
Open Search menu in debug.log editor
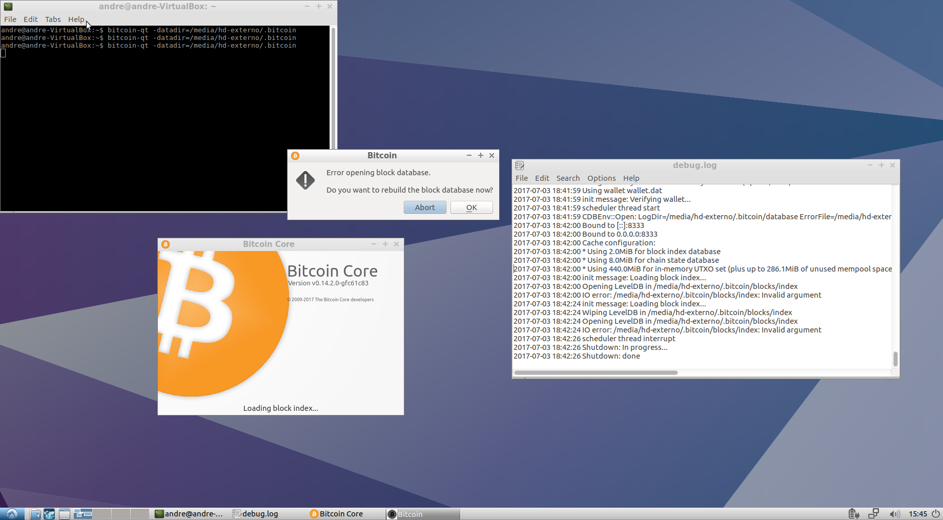[568, 178]
